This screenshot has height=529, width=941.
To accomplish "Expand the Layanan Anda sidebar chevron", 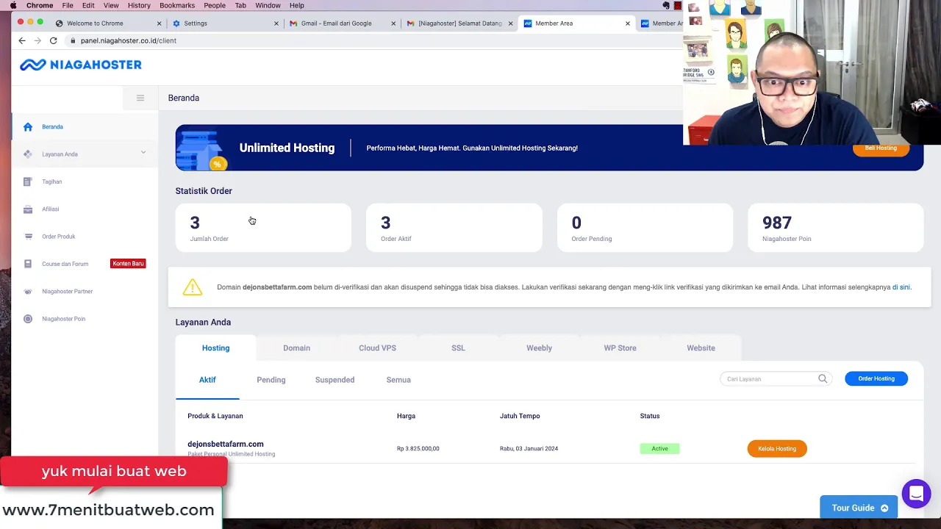I will 143,153.
